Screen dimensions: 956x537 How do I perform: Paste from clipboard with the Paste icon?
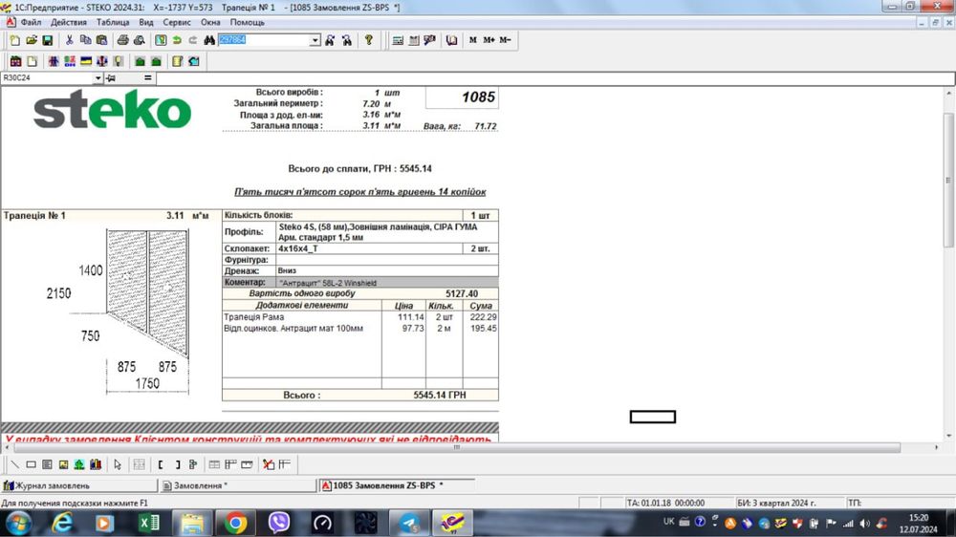(102, 40)
